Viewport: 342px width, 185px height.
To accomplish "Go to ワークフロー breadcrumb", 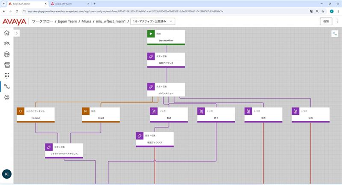I will [x=42, y=21].
